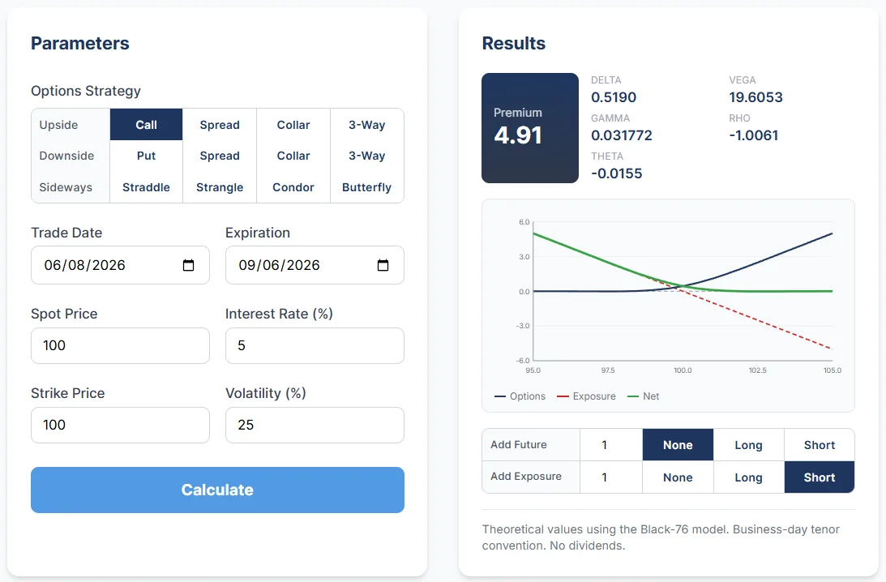Image resolution: width=886 pixels, height=582 pixels.
Task: Set Add Future to Short
Action: (820, 445)
